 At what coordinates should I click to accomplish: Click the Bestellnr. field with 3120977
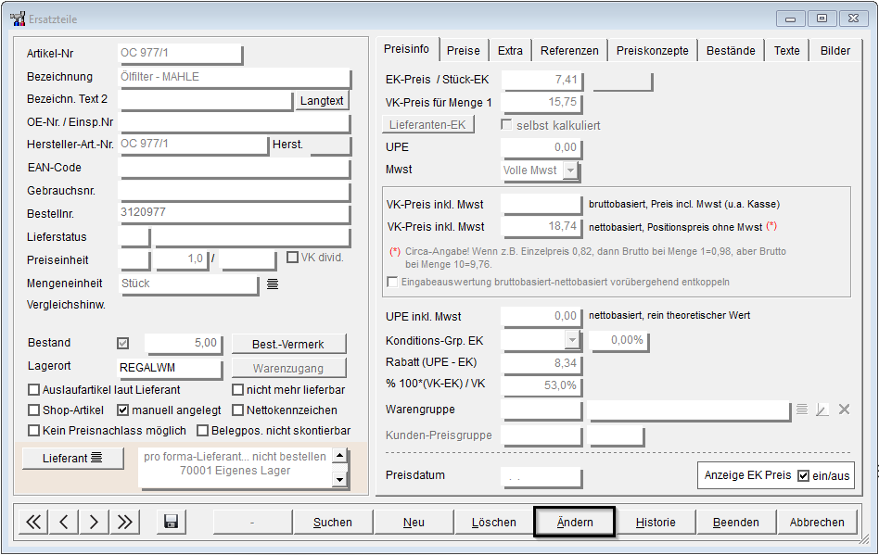click(x=235, y=213)
